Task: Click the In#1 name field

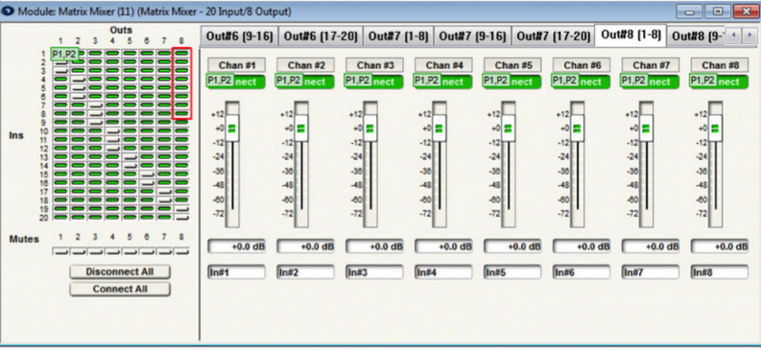Action: click(236, 272)
